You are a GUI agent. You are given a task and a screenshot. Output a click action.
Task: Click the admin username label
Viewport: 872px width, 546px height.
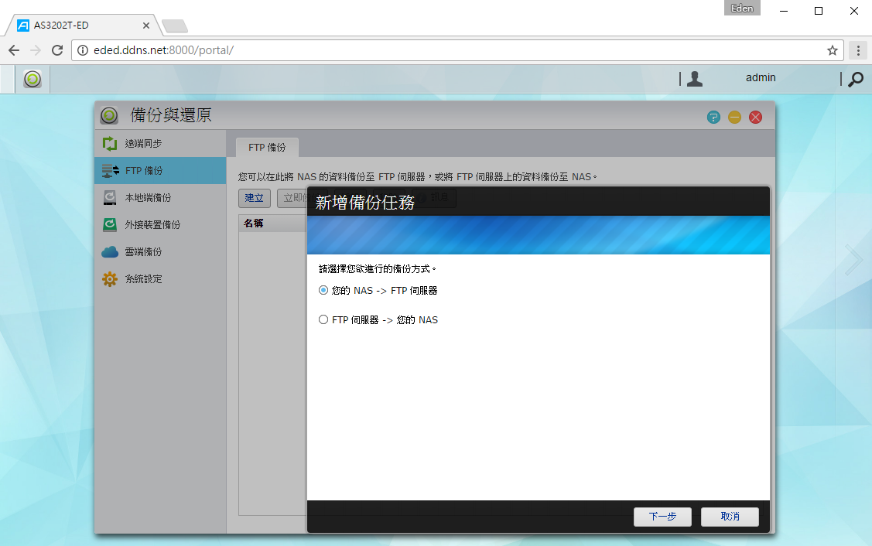click(x=761, y=78)
